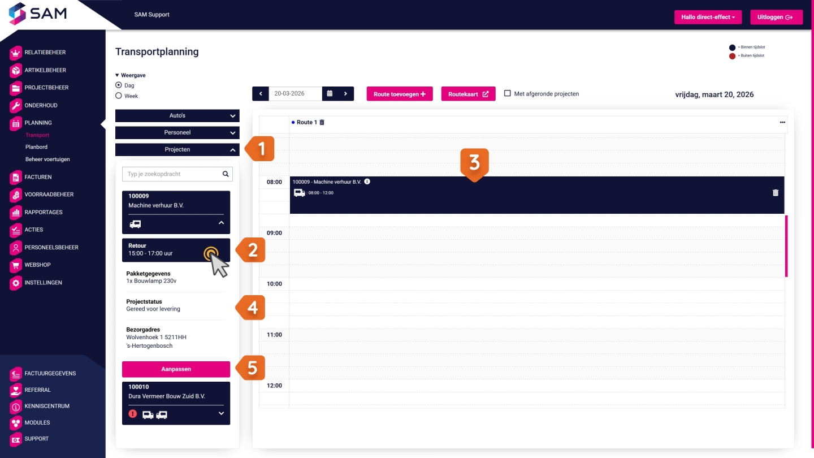Open the calendar date picker icon

point(330,94)
